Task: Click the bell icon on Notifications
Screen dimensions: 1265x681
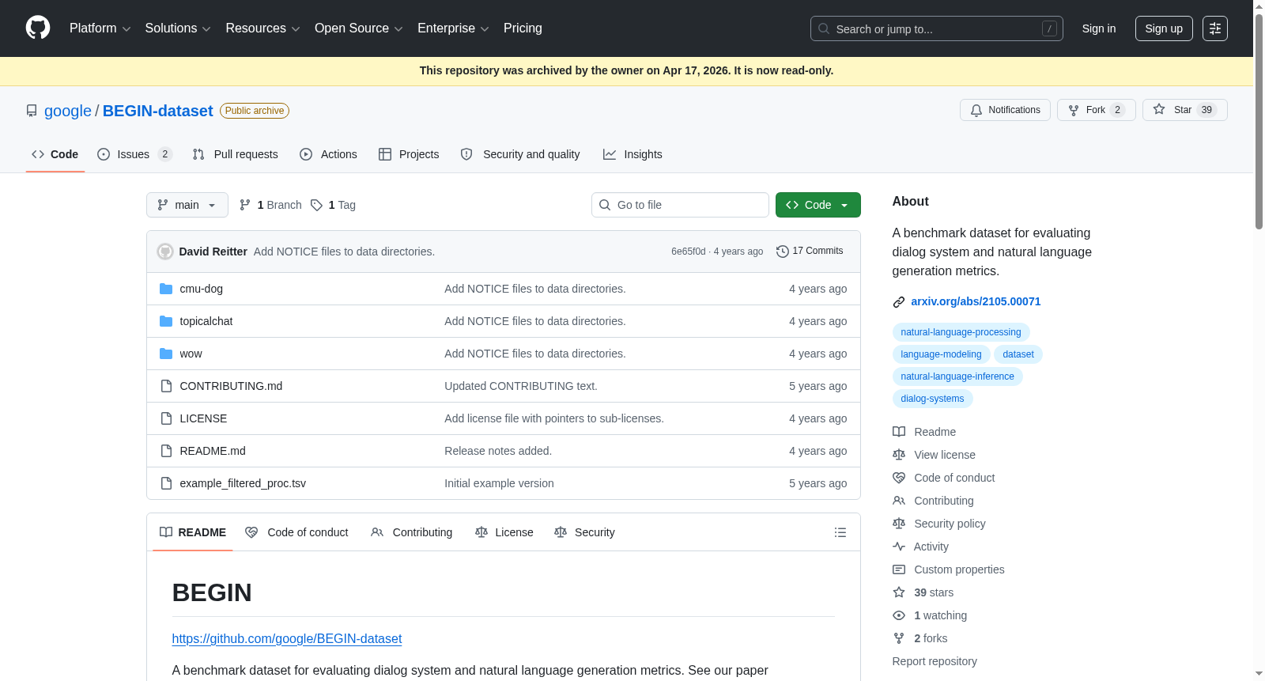Action: tap(976, 110)
